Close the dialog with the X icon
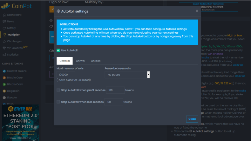251x141 pixels. tap(197, 11)
